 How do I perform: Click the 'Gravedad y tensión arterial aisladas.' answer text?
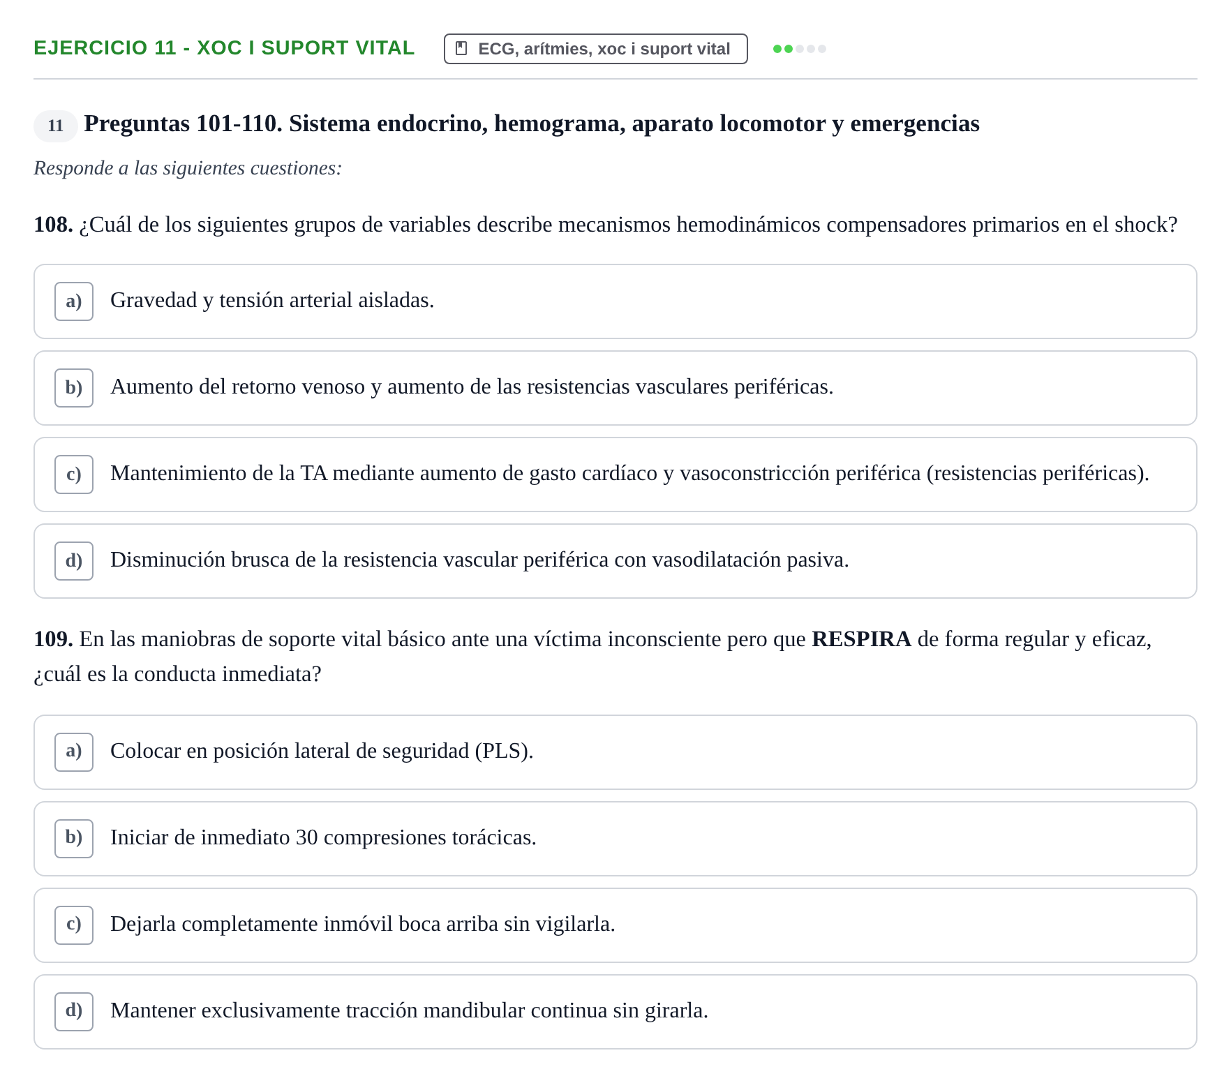[272, 300]
